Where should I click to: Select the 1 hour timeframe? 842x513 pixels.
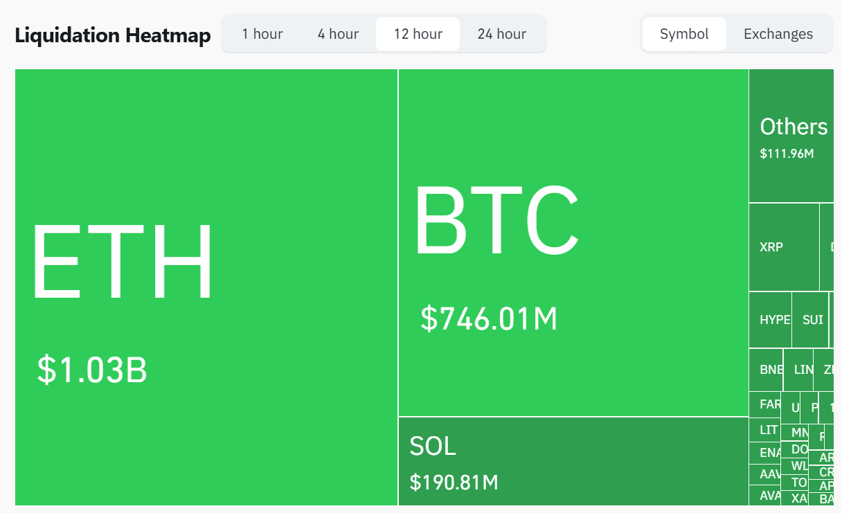262,34
